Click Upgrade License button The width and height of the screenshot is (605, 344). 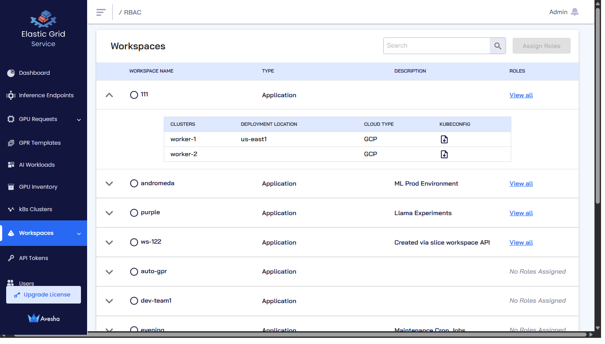point(44,295)
